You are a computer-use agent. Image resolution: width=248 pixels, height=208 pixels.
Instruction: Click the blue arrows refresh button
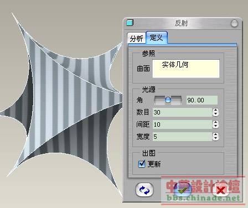tap(144, 190)
